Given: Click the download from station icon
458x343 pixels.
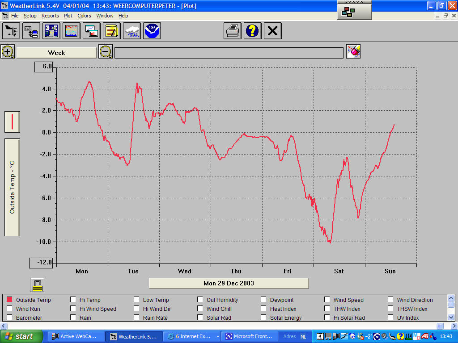Looking at the screenshot, I should point(31,31).
